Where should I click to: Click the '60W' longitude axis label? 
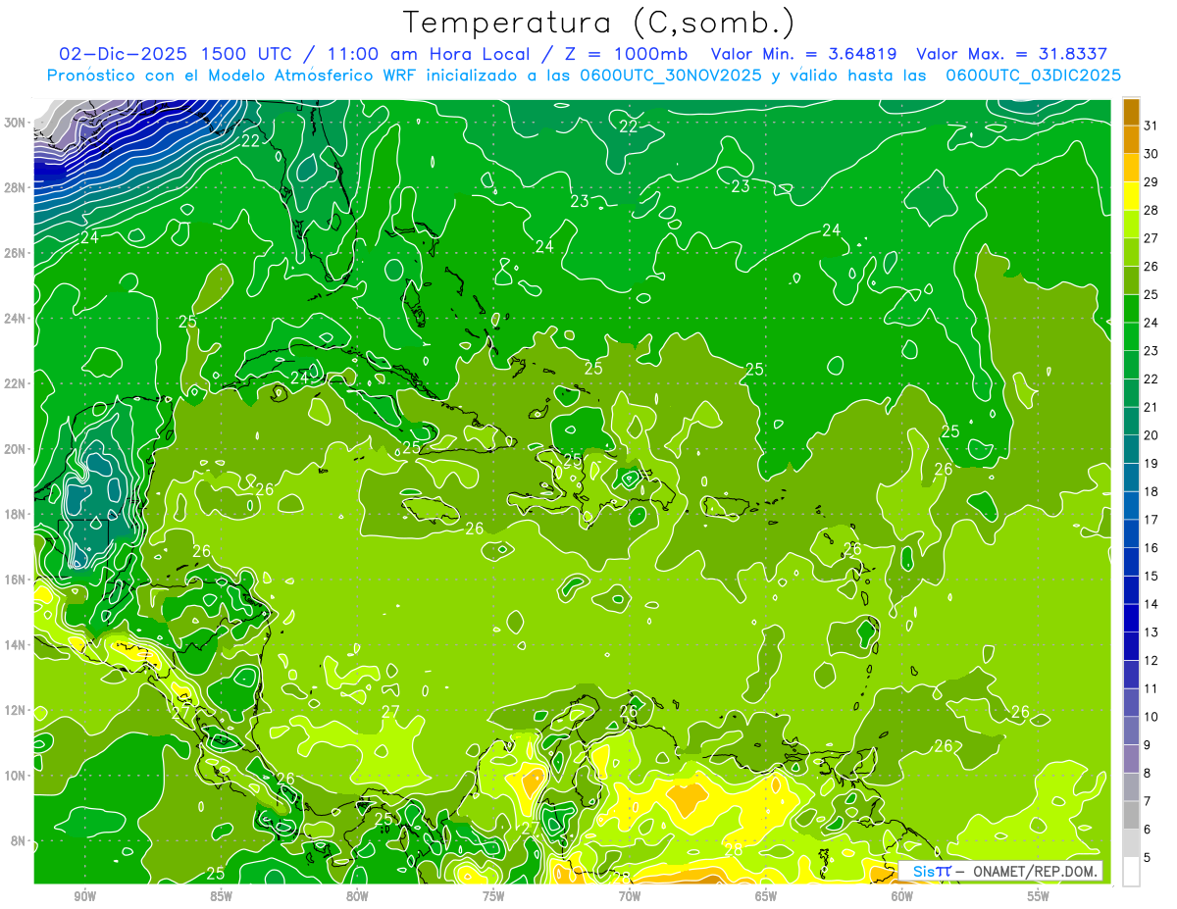coord(902,896)
